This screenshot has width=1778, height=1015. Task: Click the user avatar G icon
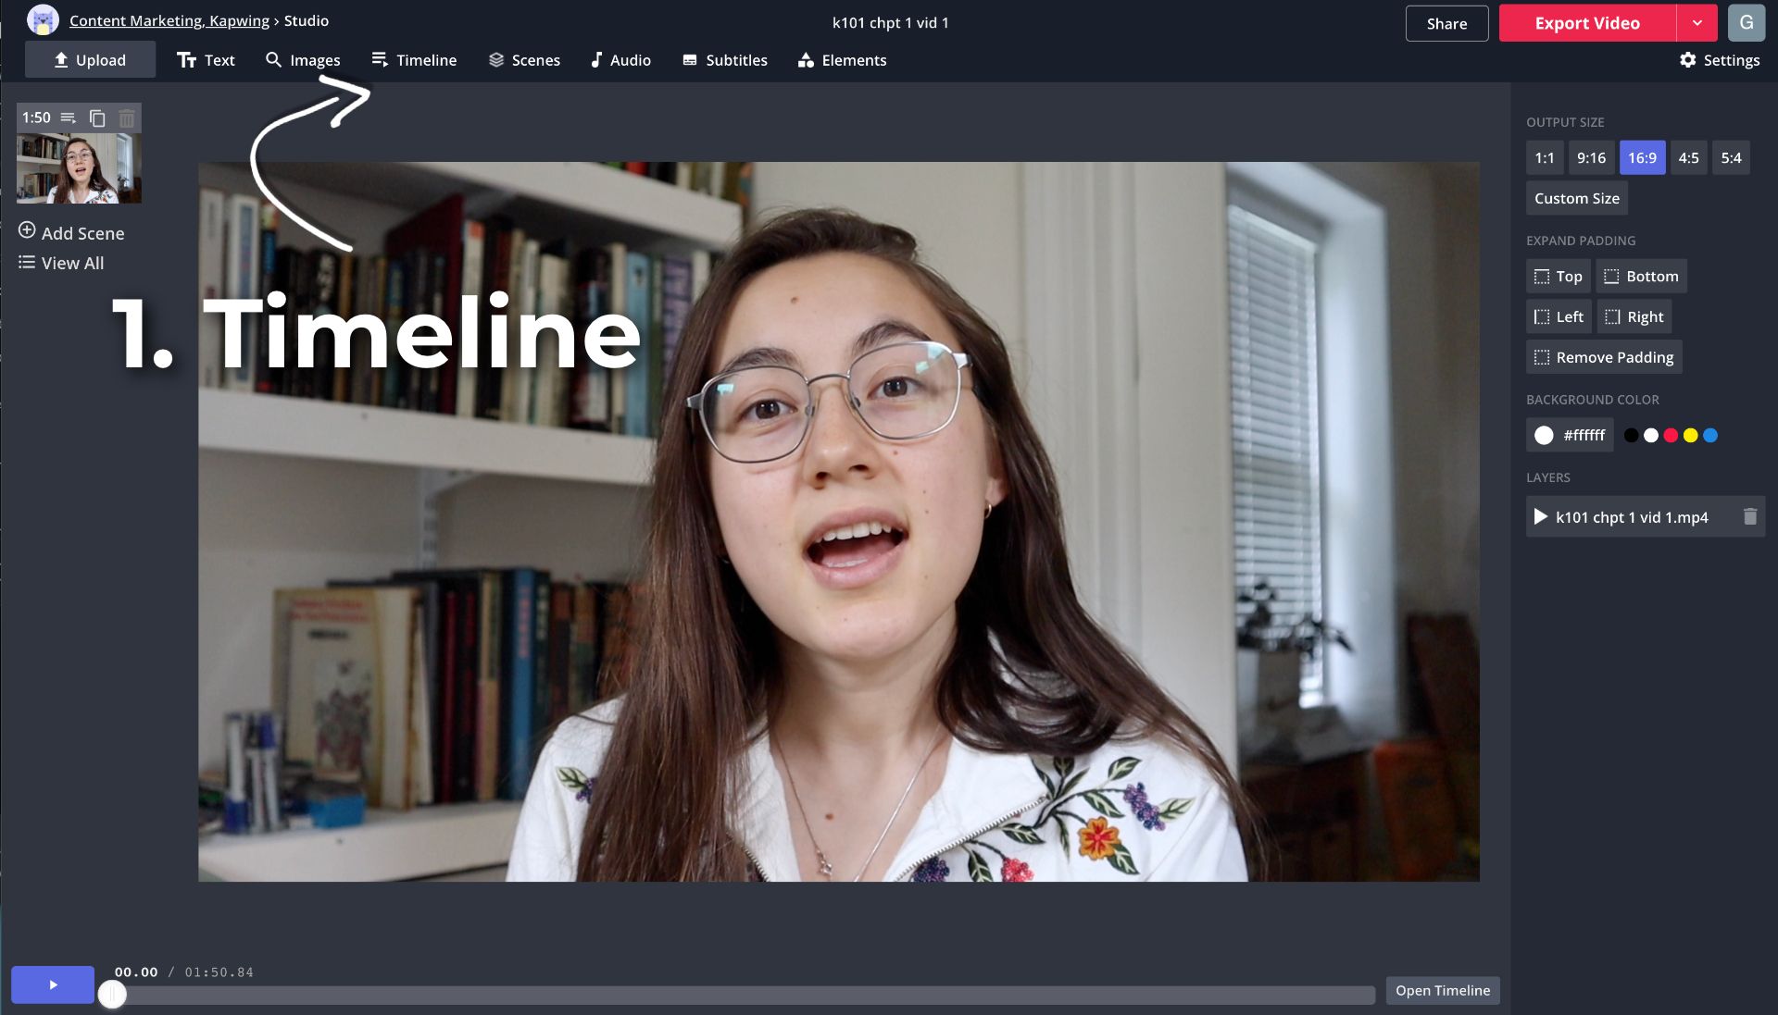[x=1746, y=23]
